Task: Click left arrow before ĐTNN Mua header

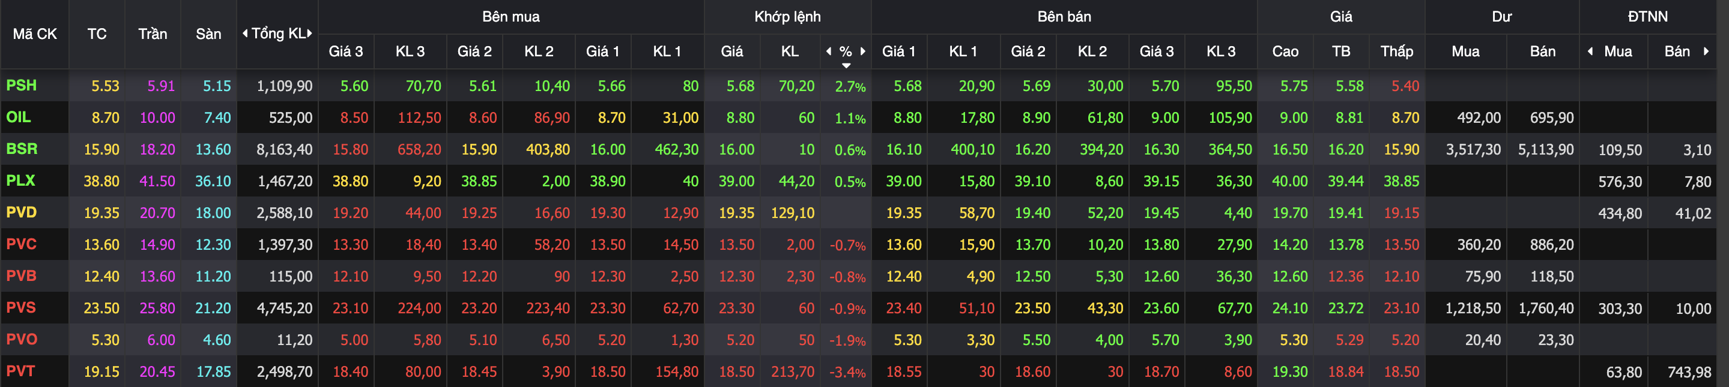Action: (1590, 51)
